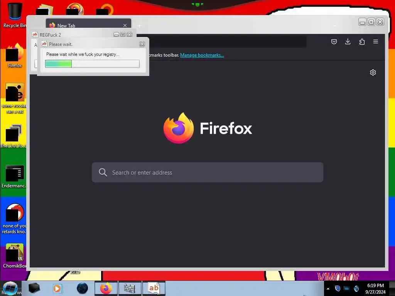Close the Firefox window

[380, 22]
